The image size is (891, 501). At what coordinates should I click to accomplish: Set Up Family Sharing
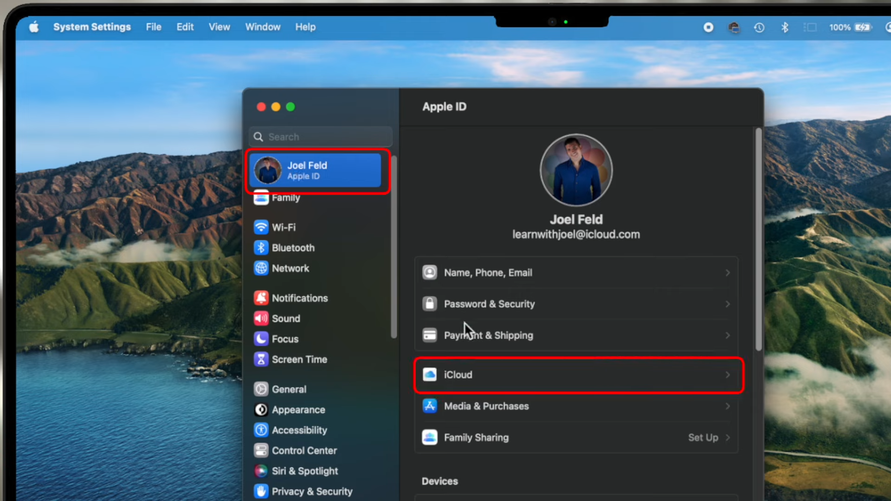click(703, 437)
